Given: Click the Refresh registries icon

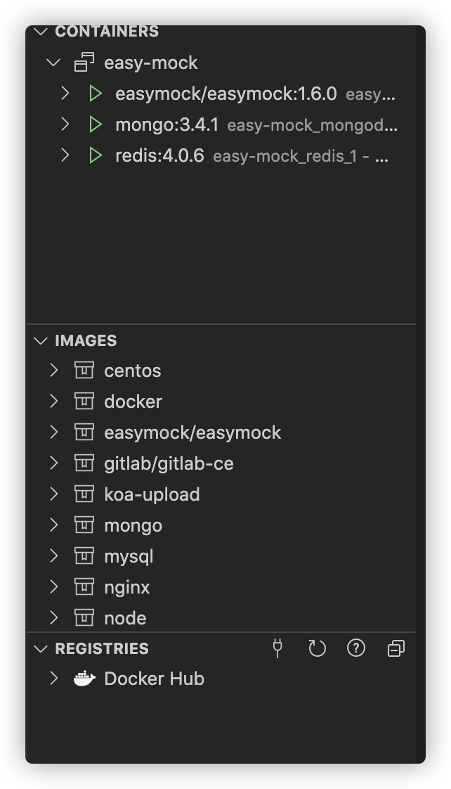Looking at the screenshot, I should pyautogui.click(x=317, y=648).
